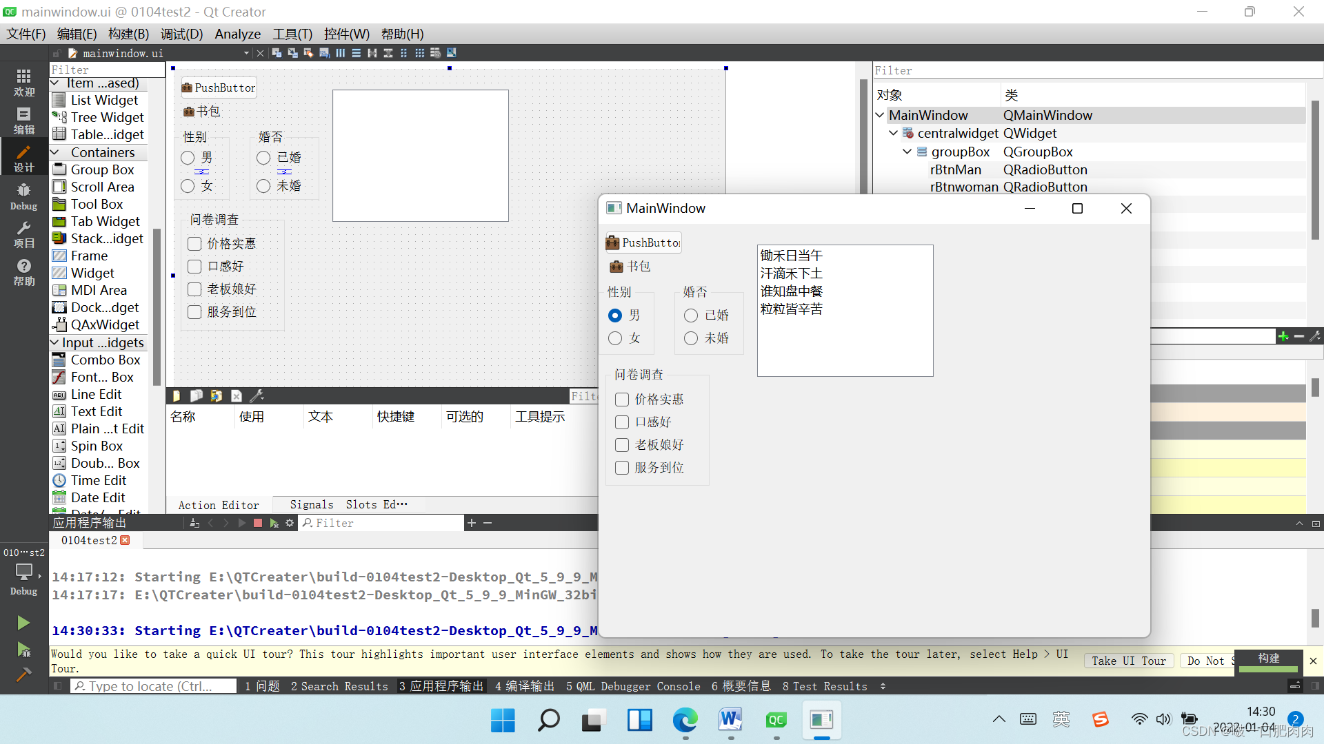The width and height of the screenshot is (1324, 744).
Task: Clear the application output with broom icon
Action: pyautogui.click(x=194, y=523)
